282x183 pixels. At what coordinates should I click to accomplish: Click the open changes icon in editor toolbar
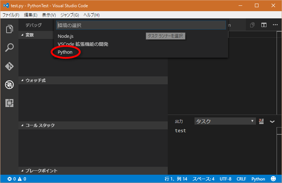252,25
